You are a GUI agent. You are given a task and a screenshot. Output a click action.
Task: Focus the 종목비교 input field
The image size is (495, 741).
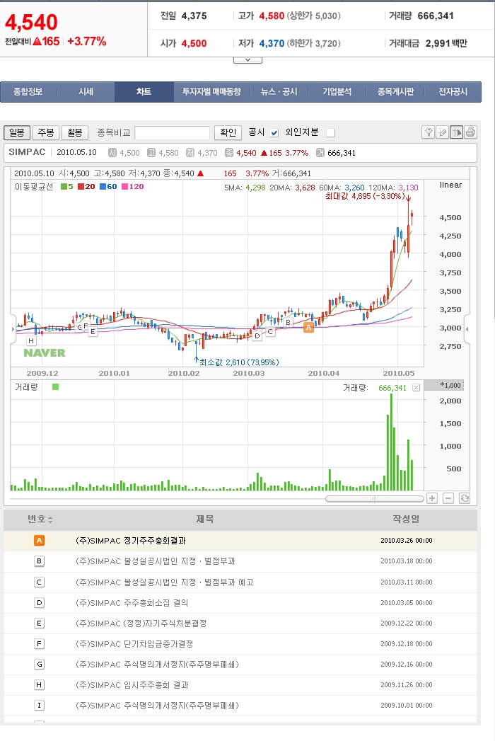click(173, 133)
